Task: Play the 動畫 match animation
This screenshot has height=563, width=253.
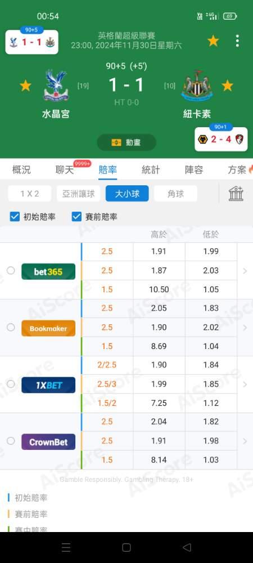Action: (x=126, y=142)
